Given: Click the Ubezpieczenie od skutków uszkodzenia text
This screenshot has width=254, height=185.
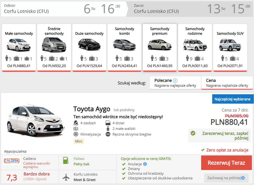Looking at the screenshot, I should (160, 178).
